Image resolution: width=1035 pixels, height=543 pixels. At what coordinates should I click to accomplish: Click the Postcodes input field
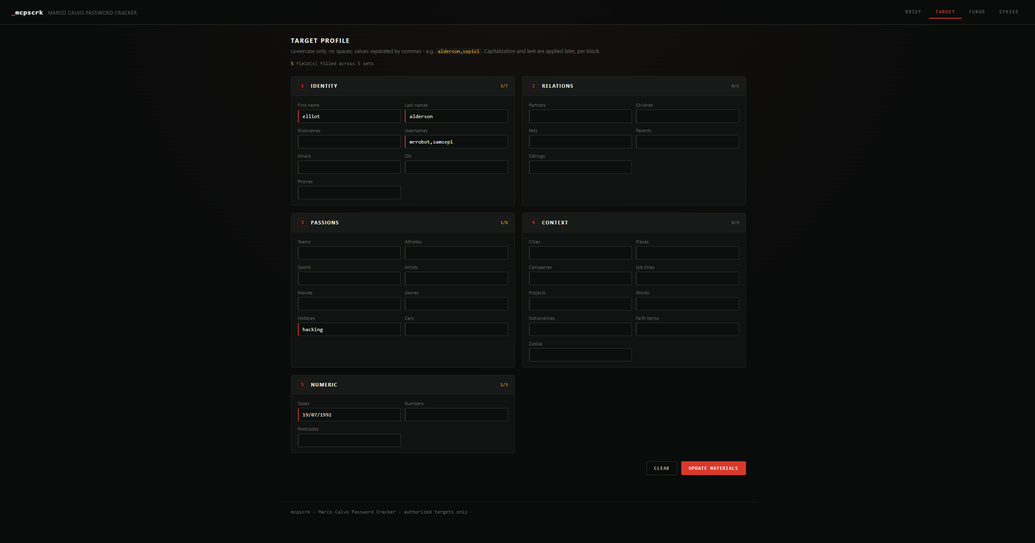(x=349, y=441)
